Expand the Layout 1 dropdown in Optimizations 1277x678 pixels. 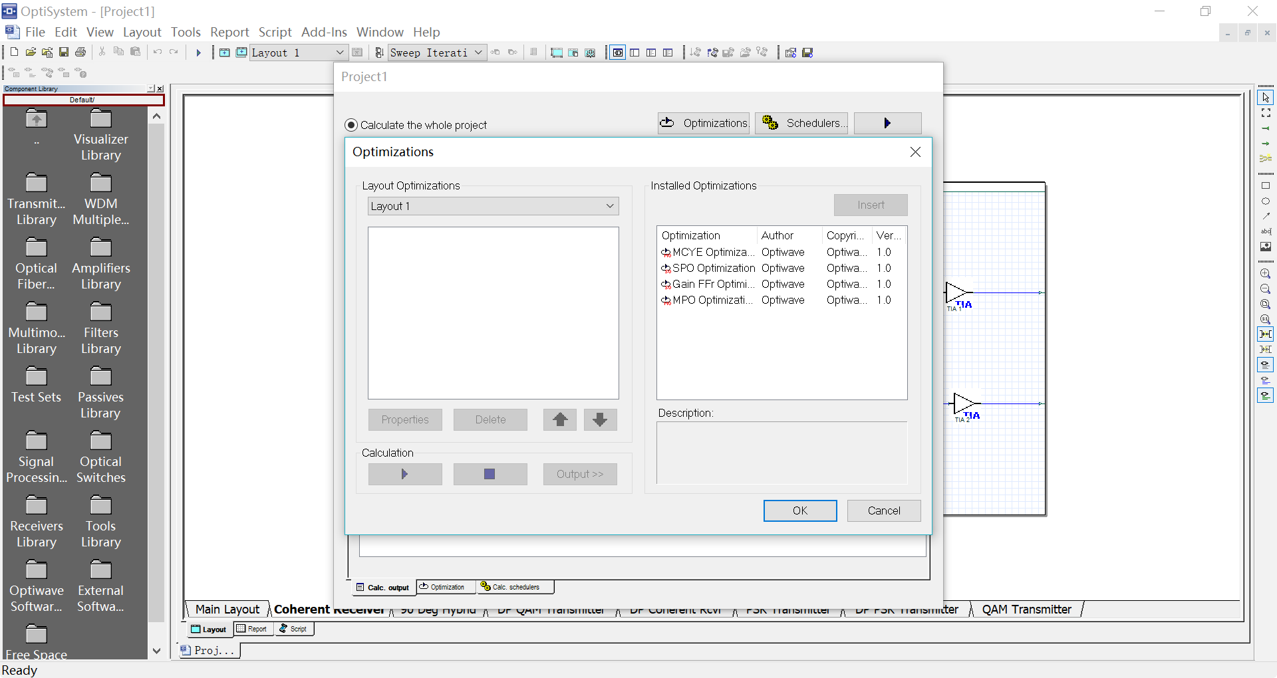pyautogui.click(x=609, y=206)
